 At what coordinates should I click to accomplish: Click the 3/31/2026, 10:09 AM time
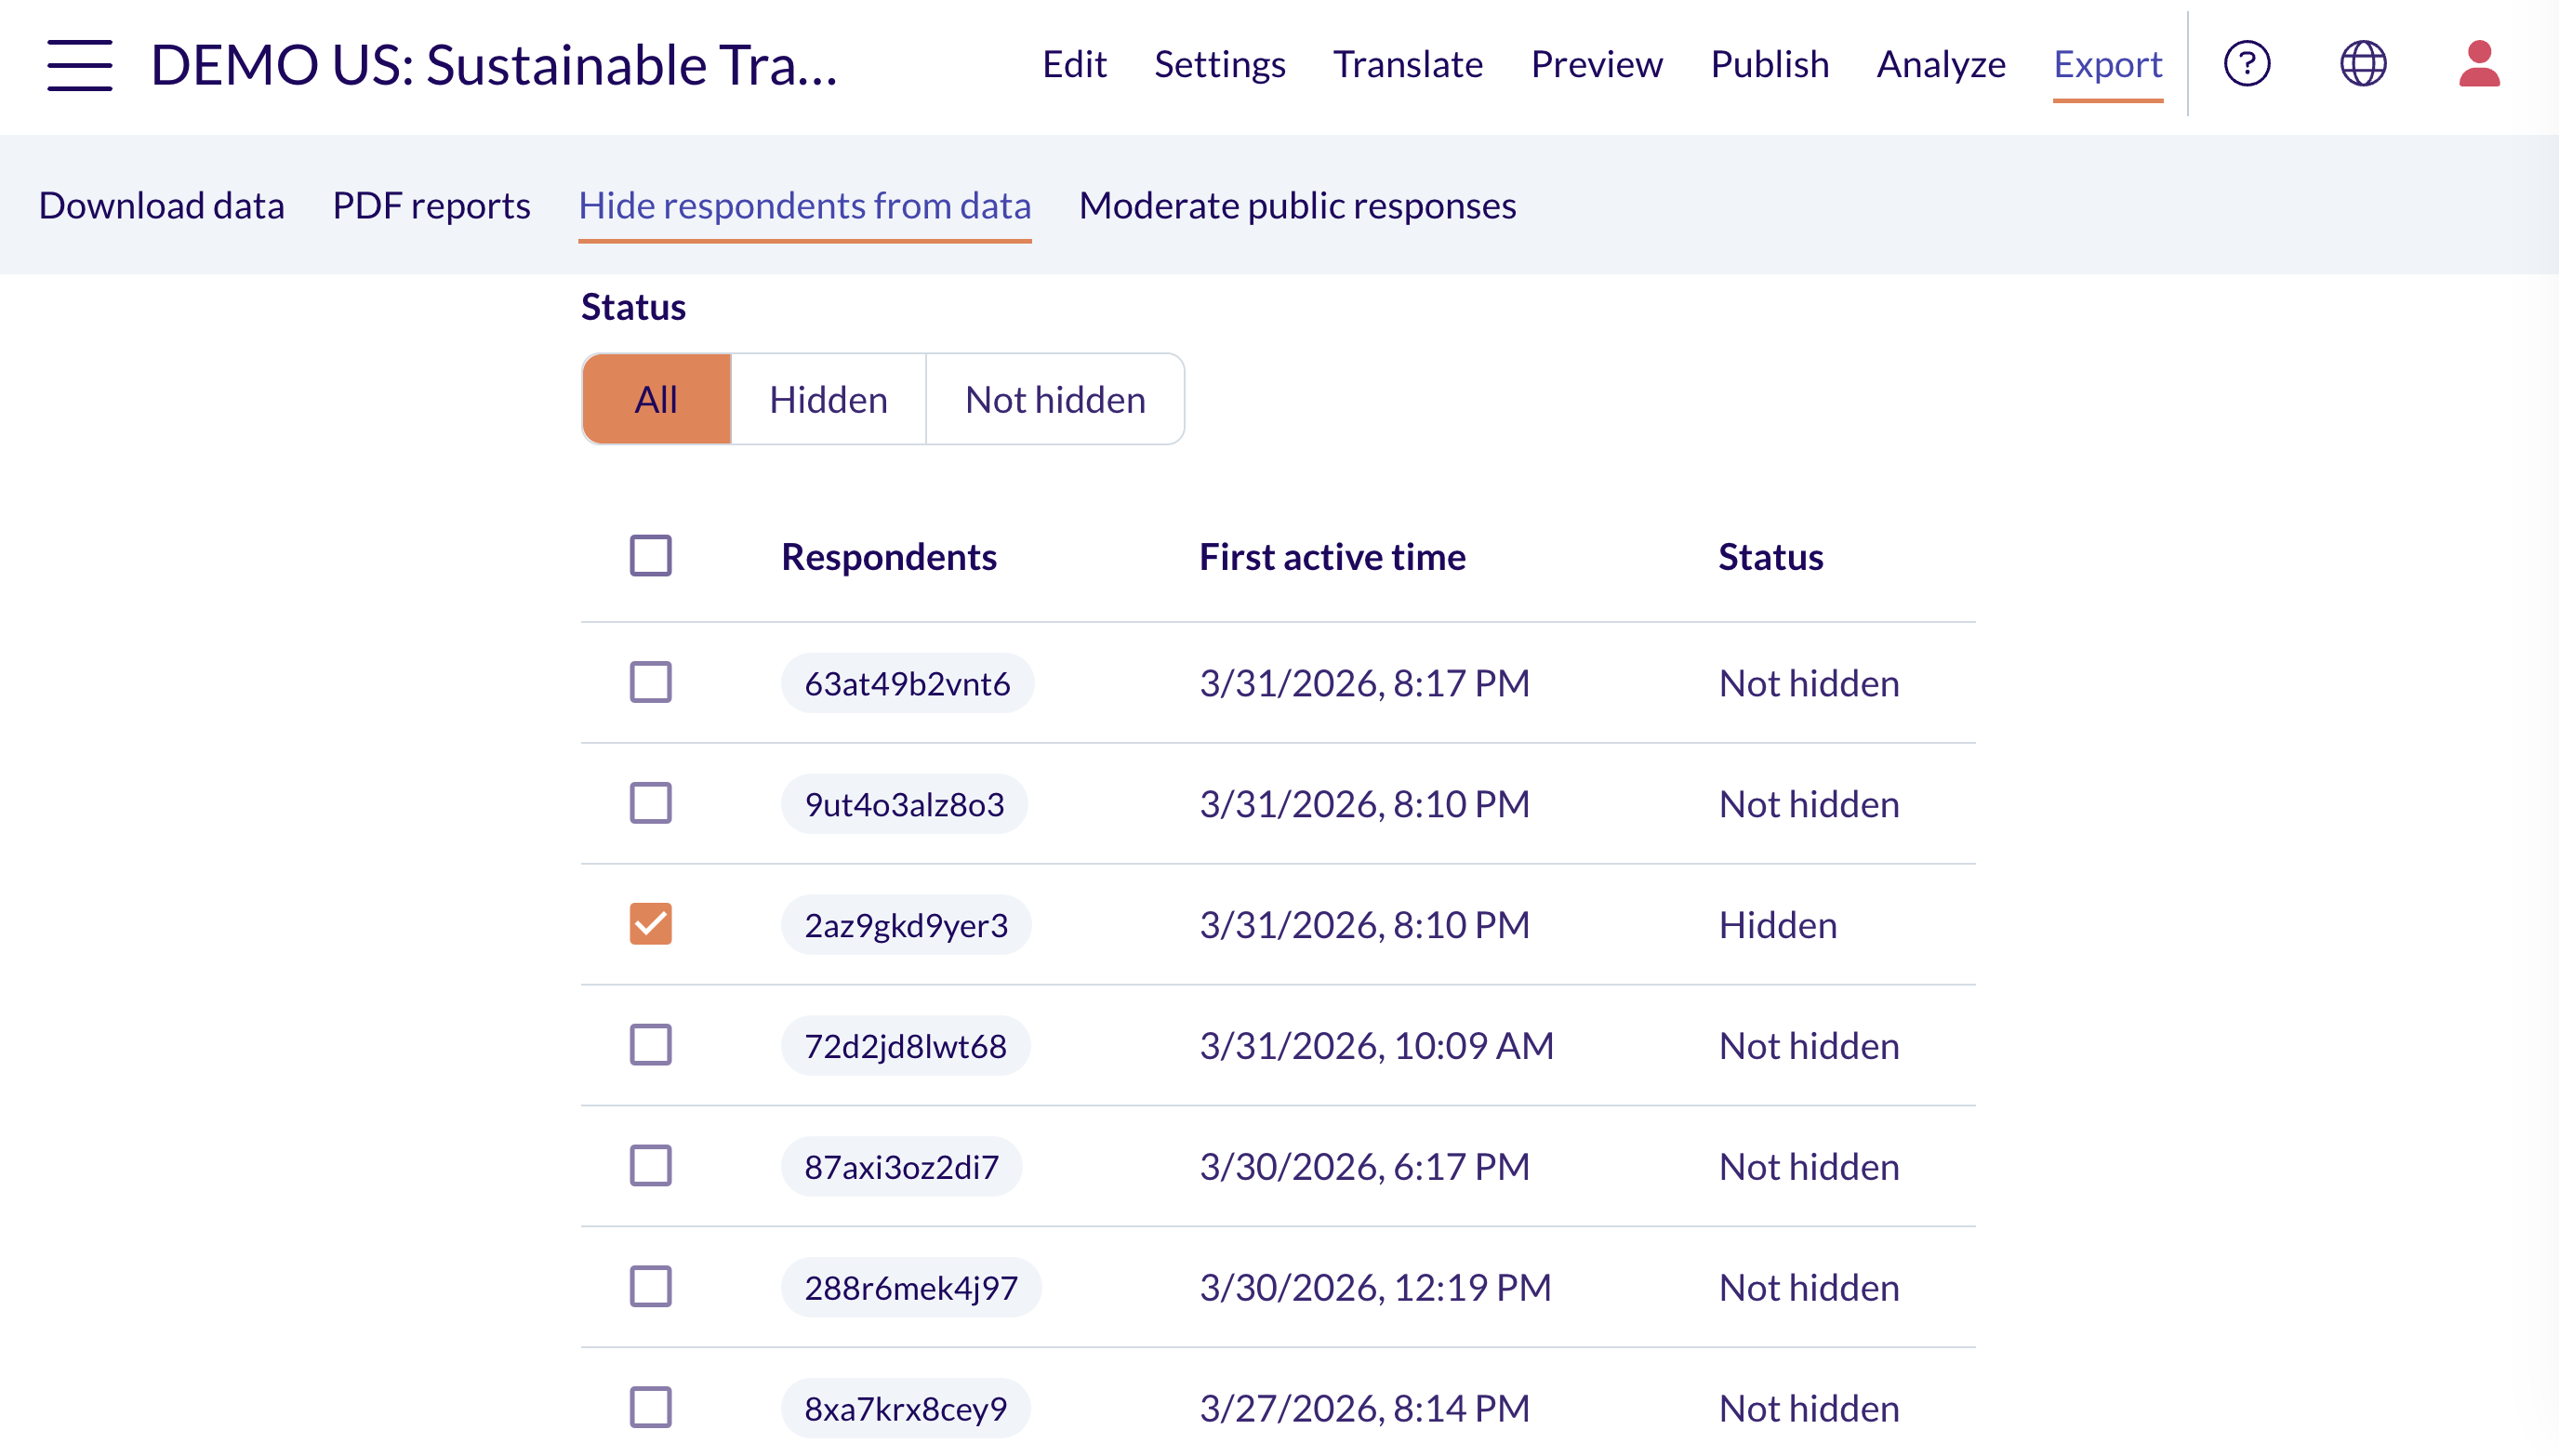point(1376,1045)
